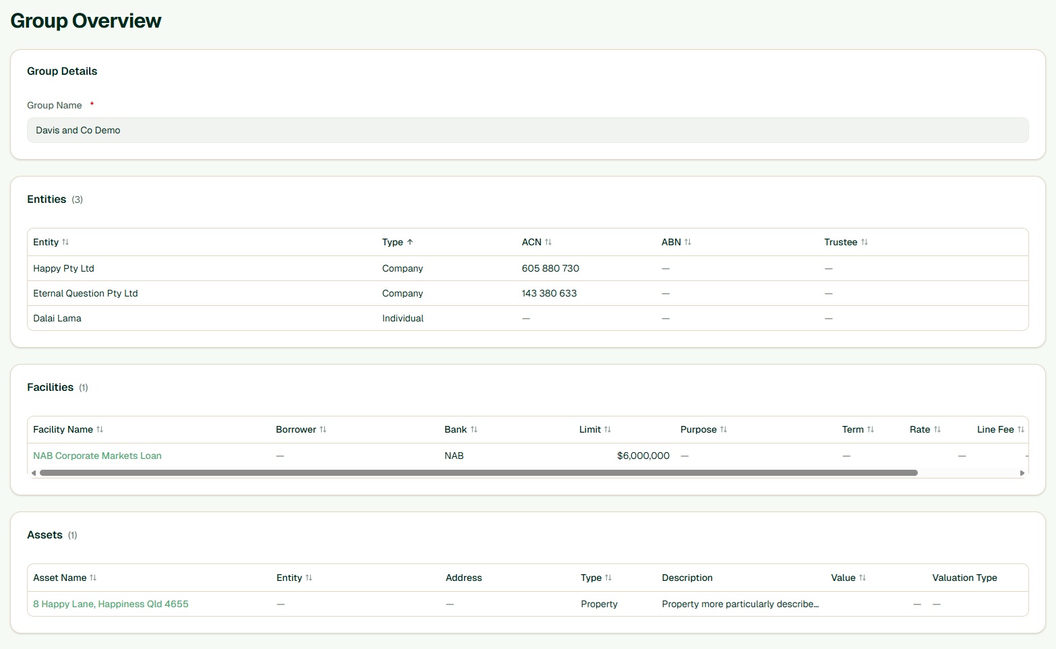Viewport: 1056px width, 649px height.
Task: Click the Group Name input field
Action: click(527, 130)
